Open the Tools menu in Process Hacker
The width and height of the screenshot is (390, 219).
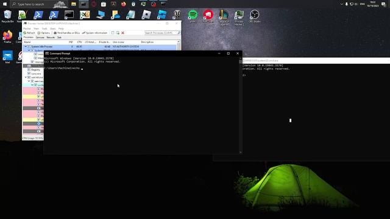(44, 29)
